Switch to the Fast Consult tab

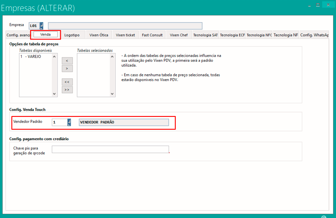tap(152, 35)
